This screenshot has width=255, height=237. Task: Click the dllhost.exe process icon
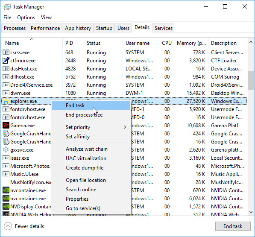point(6,77)
